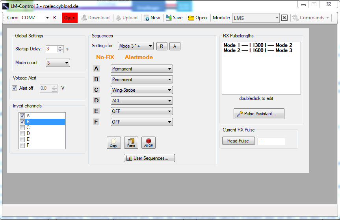The image size is (340, 220).
Task: Click the Current RX Pulse value field
Action: pos(271,141)
